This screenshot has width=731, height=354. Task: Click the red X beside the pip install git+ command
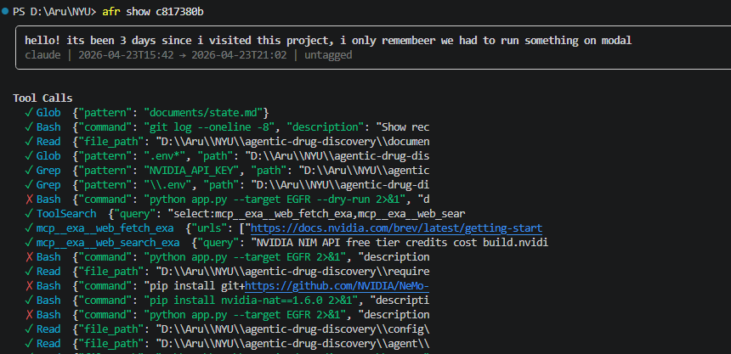(30, 286)
